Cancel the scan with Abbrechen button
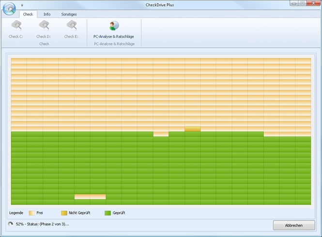 point(294,225)
